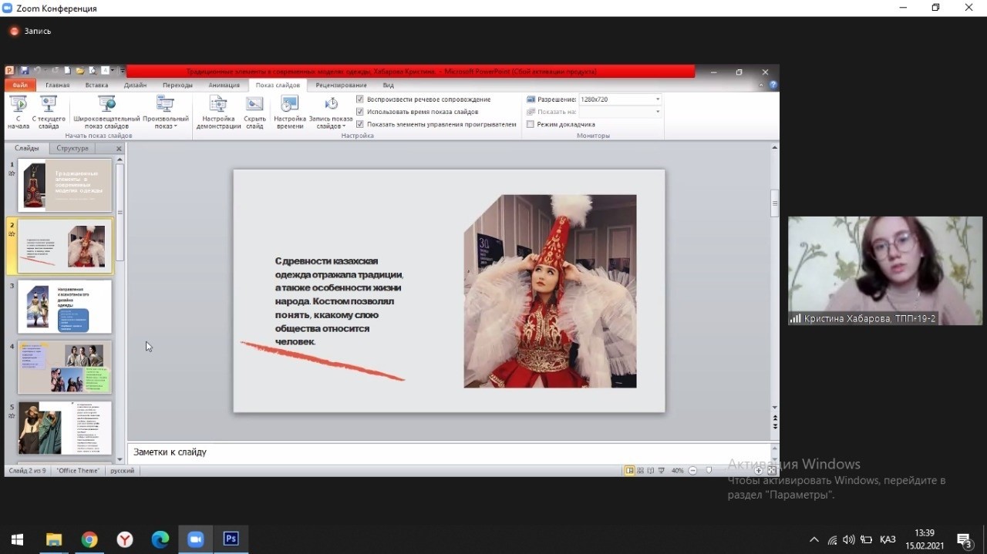
Task: Uncheck Использовать время показа слайдов
Action: pos(360,112)
